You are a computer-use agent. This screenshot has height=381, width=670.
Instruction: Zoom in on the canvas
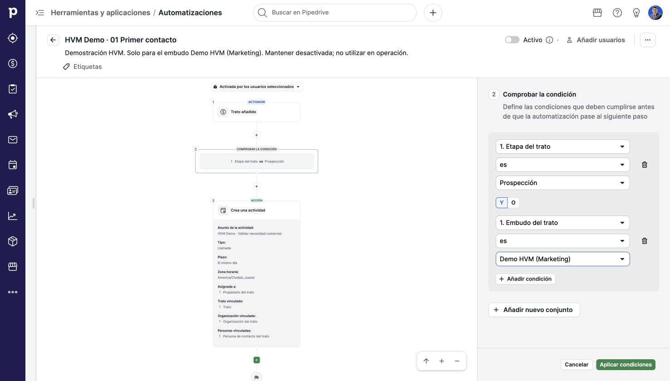pyautogui.click(x=442, y=361)
